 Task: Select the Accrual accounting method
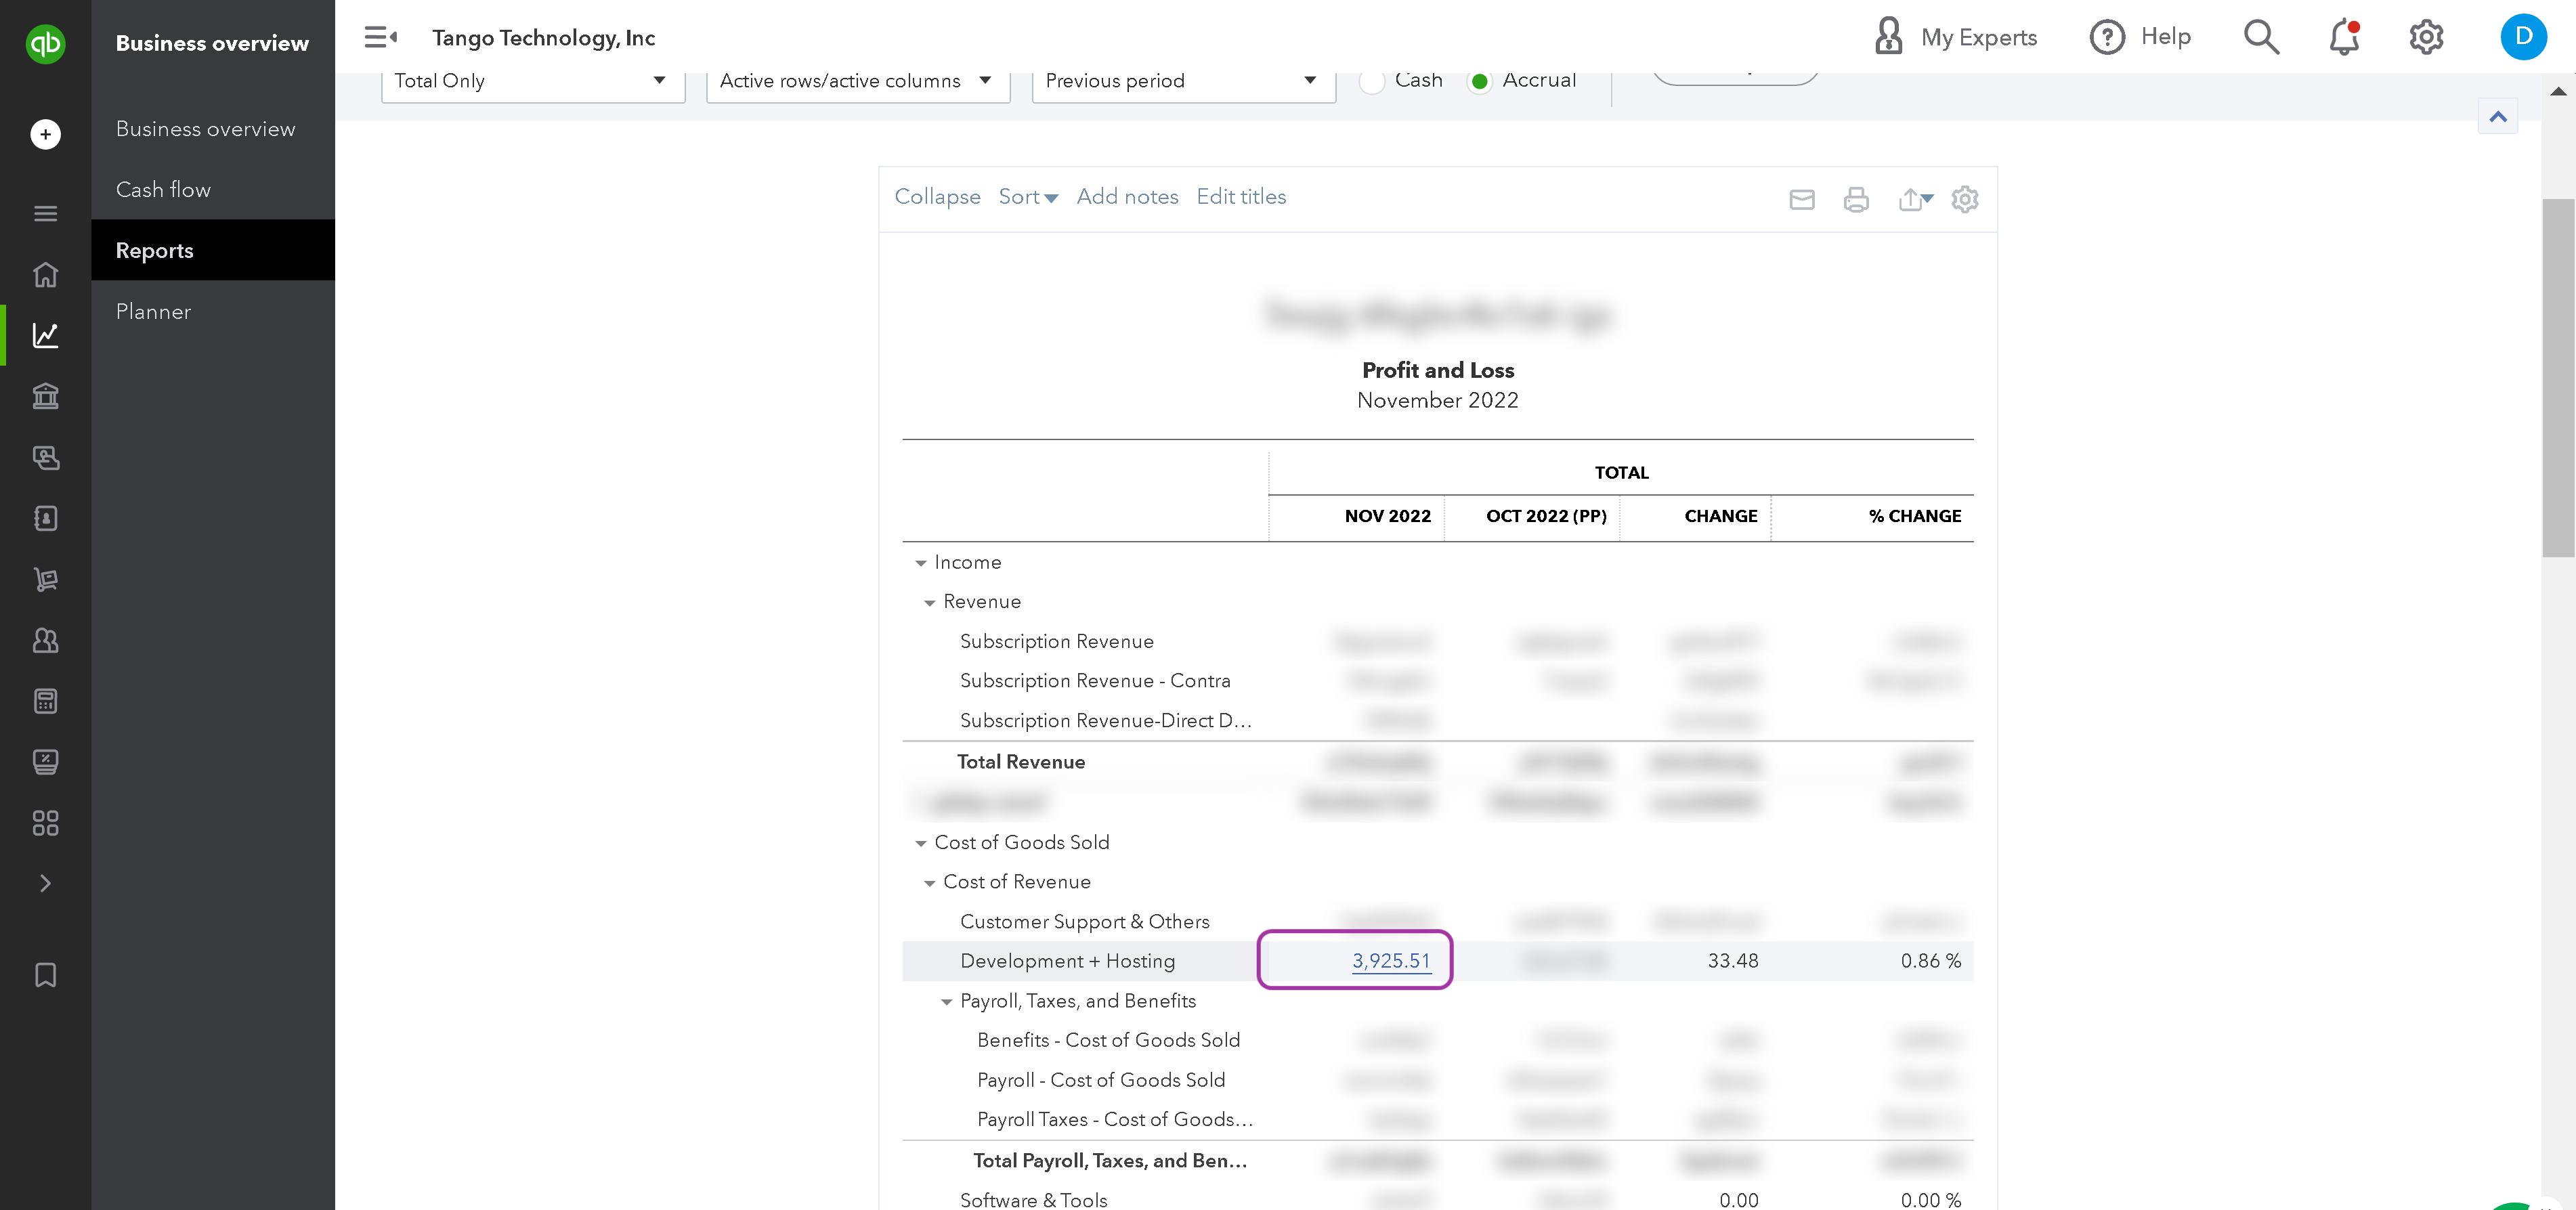click(x=1479, y=81)
